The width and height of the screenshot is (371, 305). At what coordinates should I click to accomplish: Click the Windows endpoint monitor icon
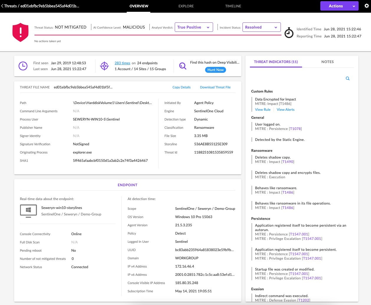pyautogui.click(x=28, y=211)
